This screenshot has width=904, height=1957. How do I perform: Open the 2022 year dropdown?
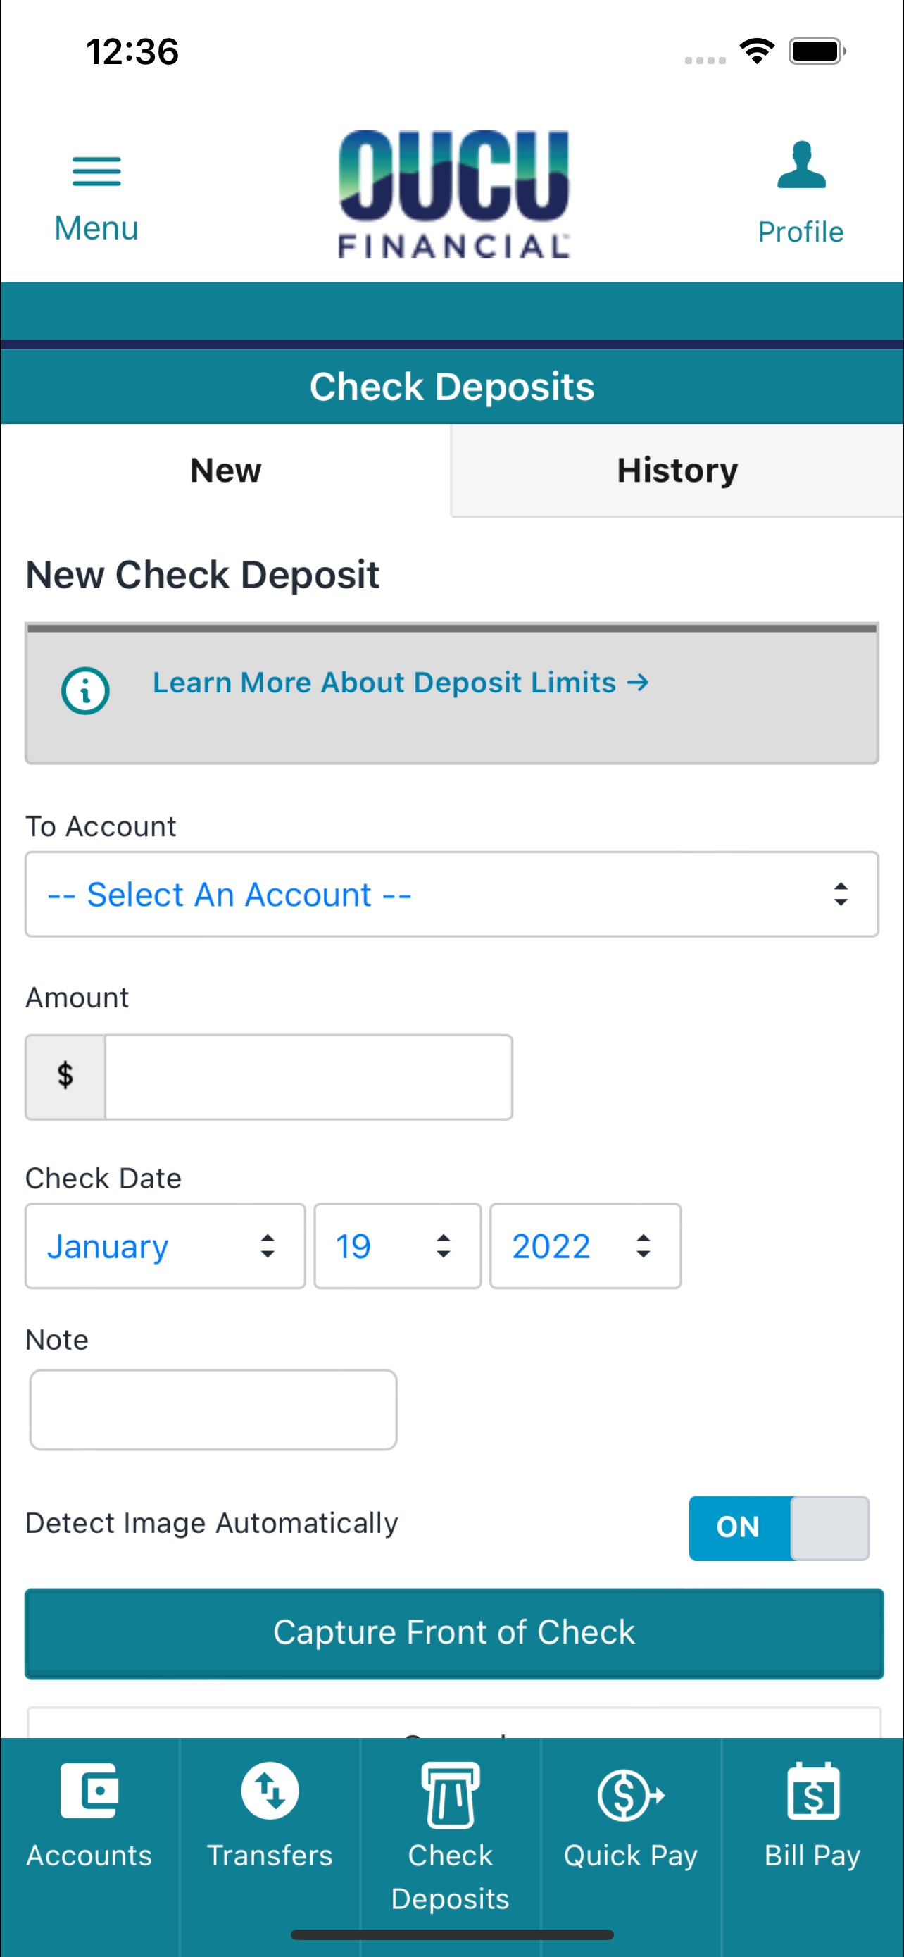585,1246
